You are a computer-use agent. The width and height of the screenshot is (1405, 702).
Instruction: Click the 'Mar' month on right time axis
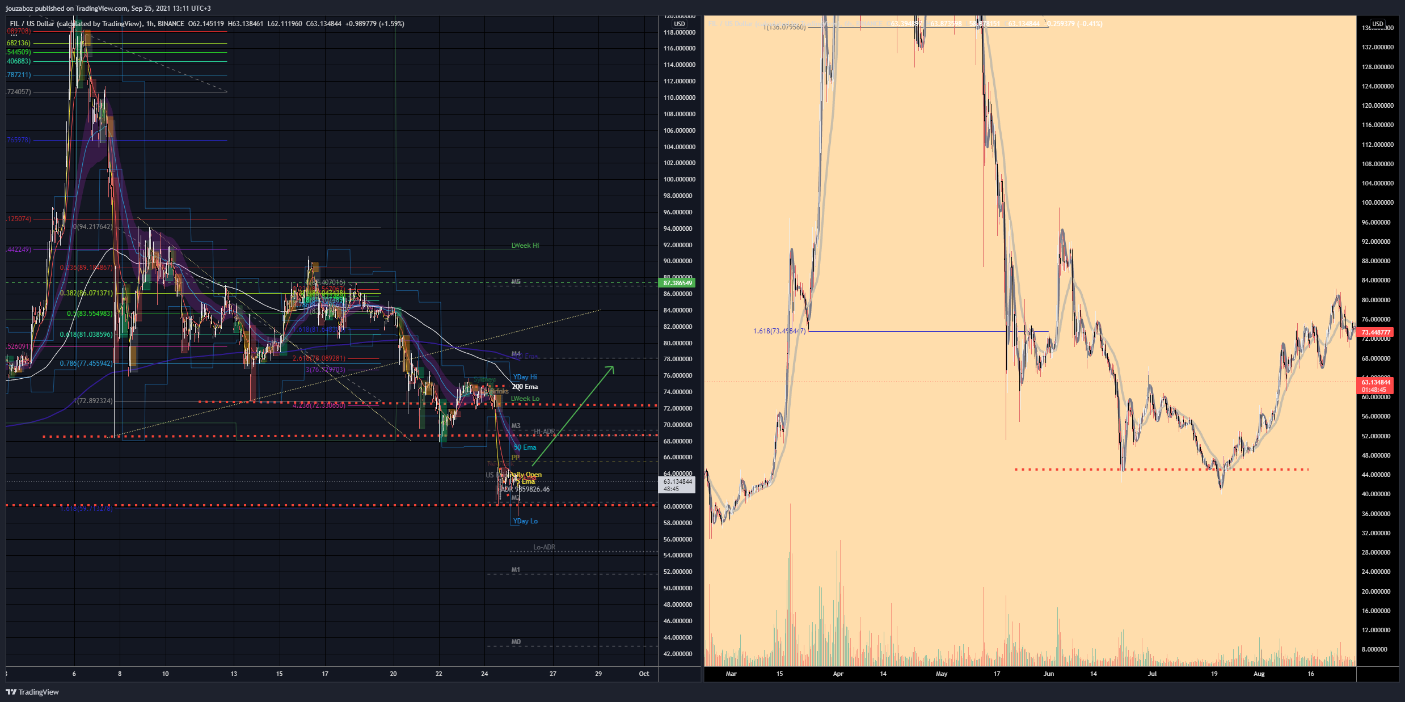point(731,674)
